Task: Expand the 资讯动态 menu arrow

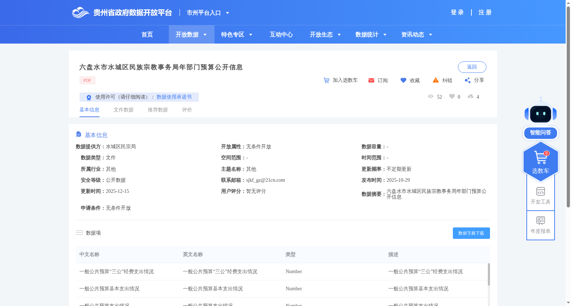Action: (x=430, y=35)
